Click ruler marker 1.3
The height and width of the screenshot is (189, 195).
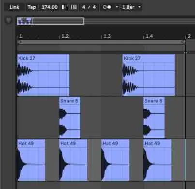(x=107, y=36)
